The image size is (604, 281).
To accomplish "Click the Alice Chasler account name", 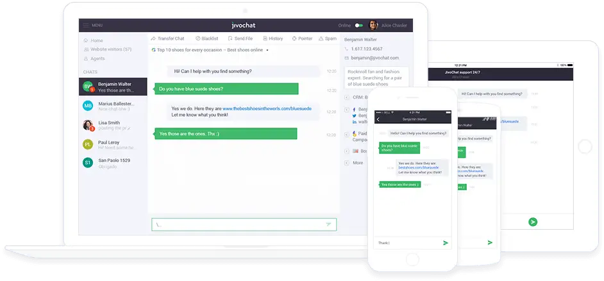I will coord(394,26).
